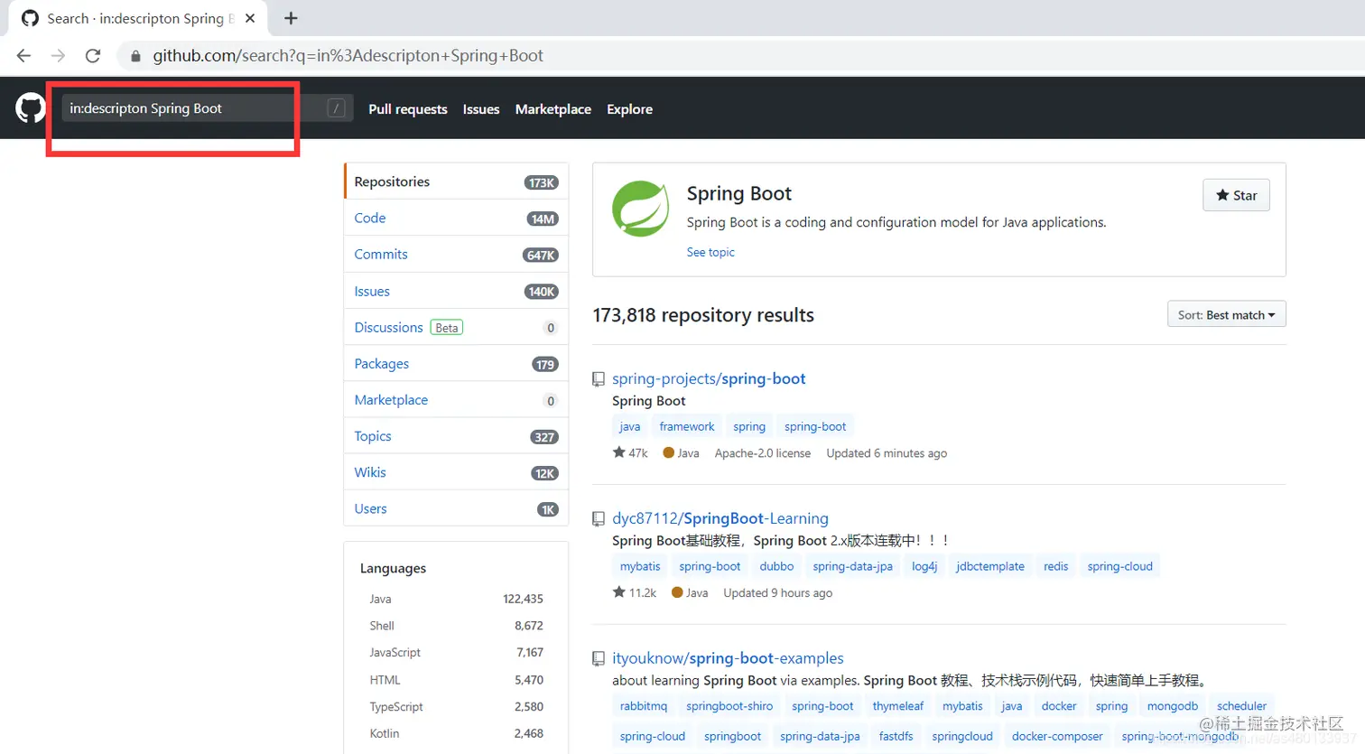Screen dimensions: 1365x754
Task: Close the current browser tab
Action: click(250, 18)
